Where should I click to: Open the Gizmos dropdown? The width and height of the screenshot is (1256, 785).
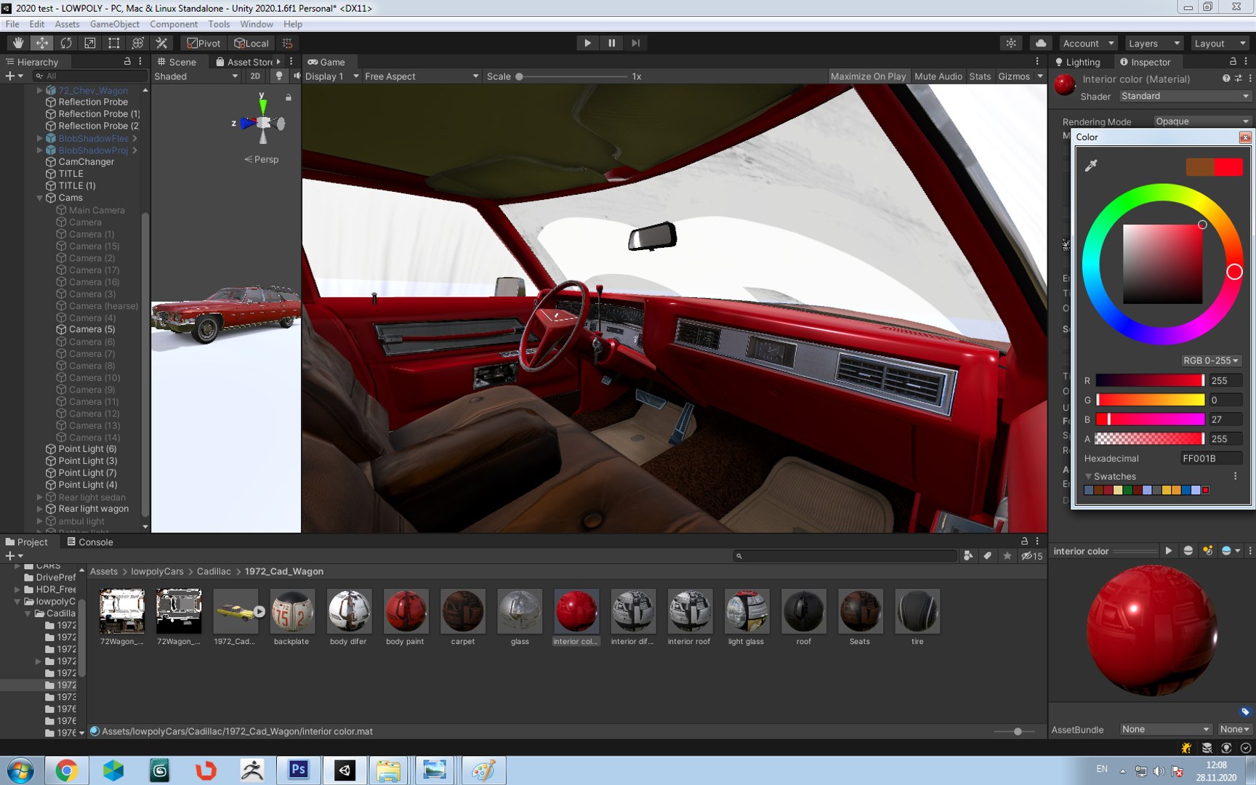pos(1020,76)
